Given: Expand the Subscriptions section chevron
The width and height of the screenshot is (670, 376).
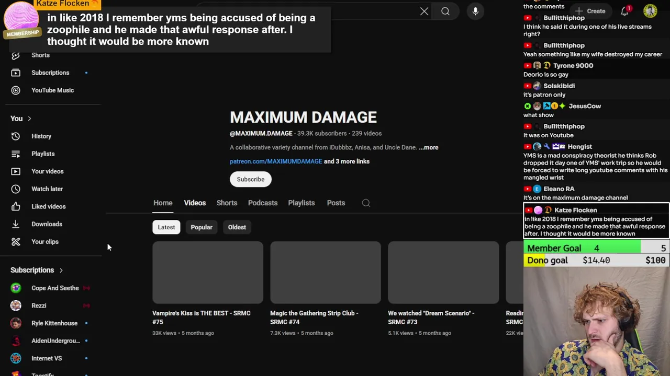Looking at the screenshot, I should point(61,270).
